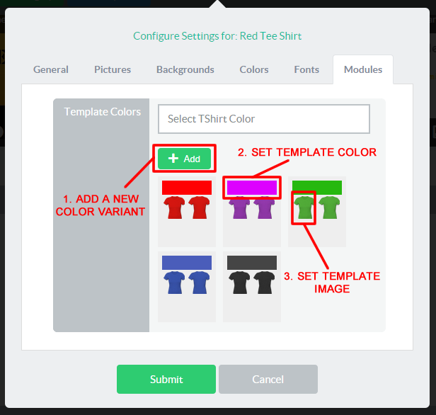Select the left black t-shirt image

pos(239,283)
